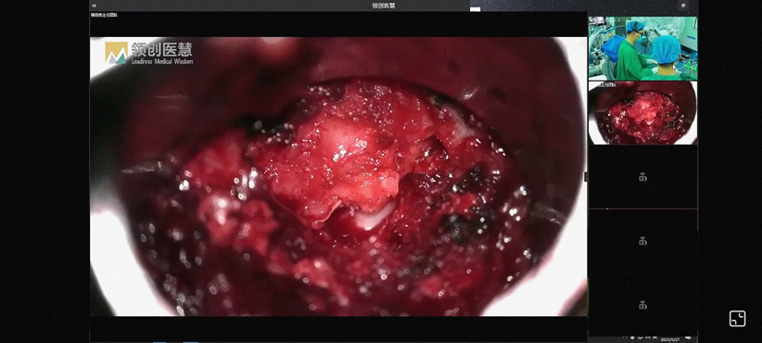Click the taskbar date 2023/1/27
The width and height of the screenshot is (762, 343).
point(670,338)
